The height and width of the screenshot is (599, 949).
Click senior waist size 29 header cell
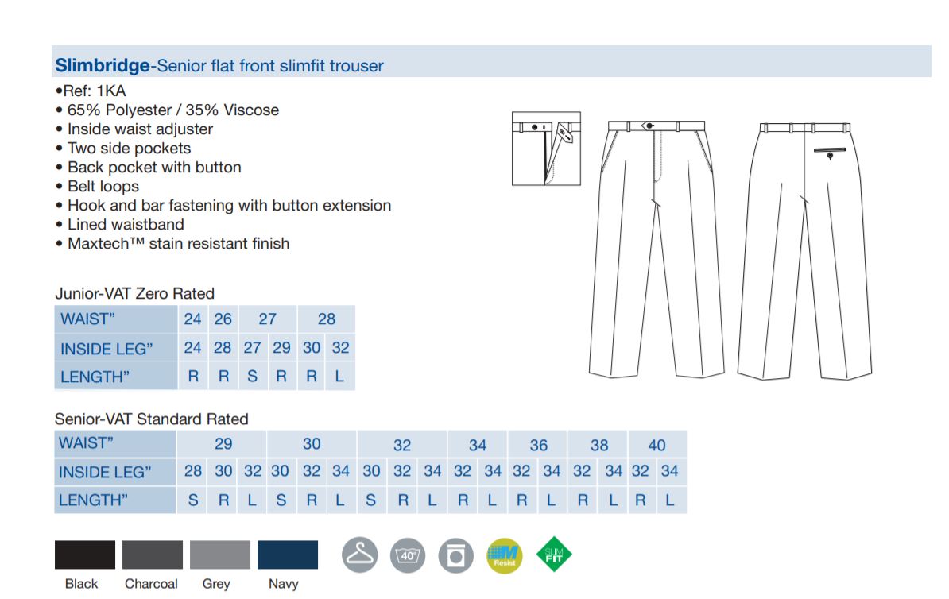coord(222,443)
